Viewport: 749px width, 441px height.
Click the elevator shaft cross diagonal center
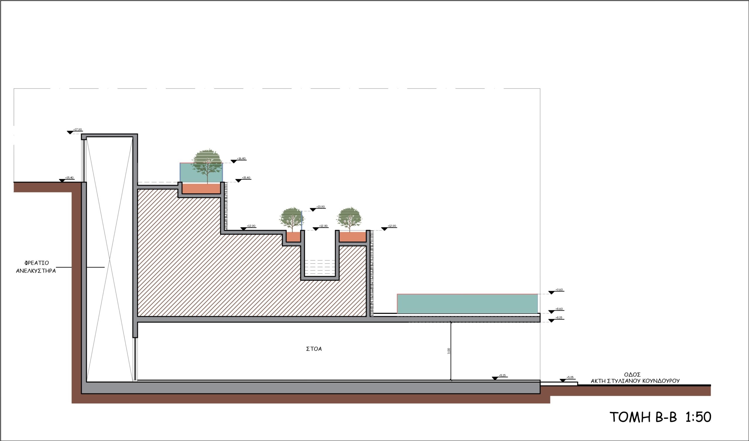coord(109,260)
